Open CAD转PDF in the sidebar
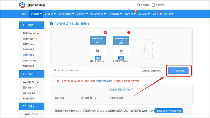This screenshot has width=210, height=118. 29,114
